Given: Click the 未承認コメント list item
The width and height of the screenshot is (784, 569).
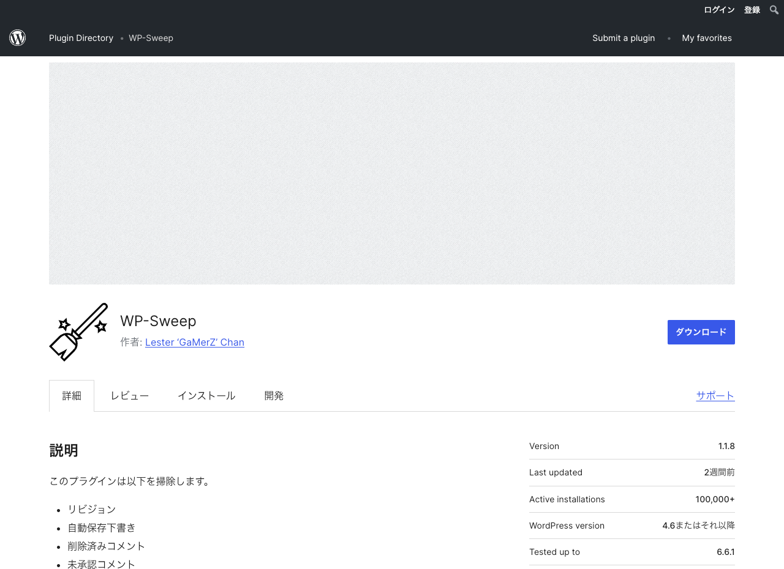Looking at the screenshot, I should coord(102,564).
